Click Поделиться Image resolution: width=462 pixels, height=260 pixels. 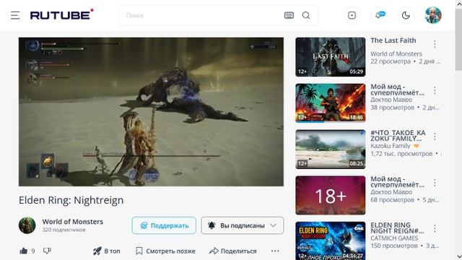pos(232,251)
